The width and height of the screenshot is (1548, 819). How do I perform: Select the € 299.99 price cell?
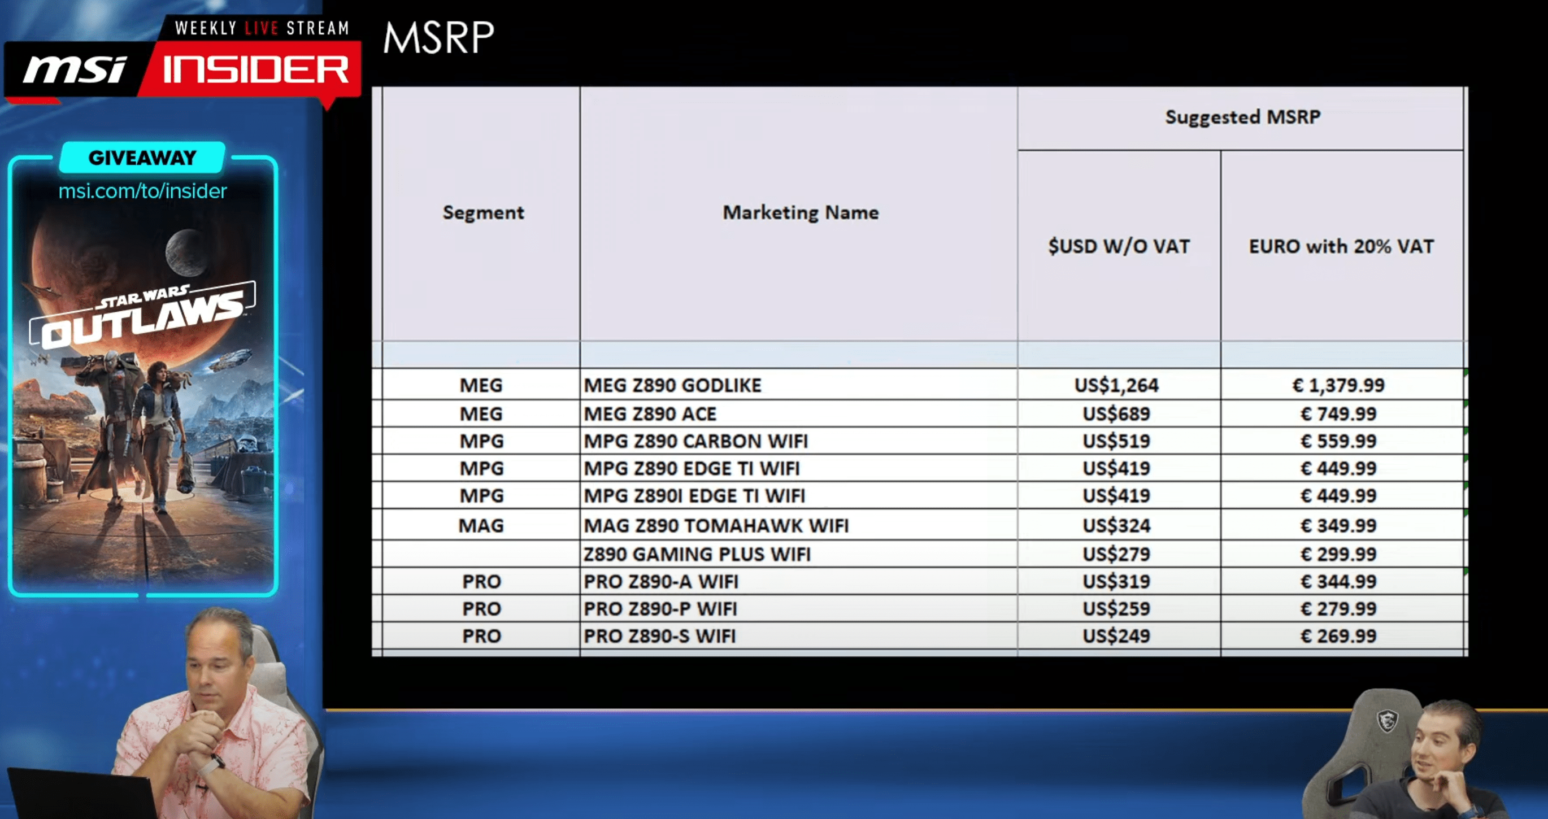(1341, 554)
